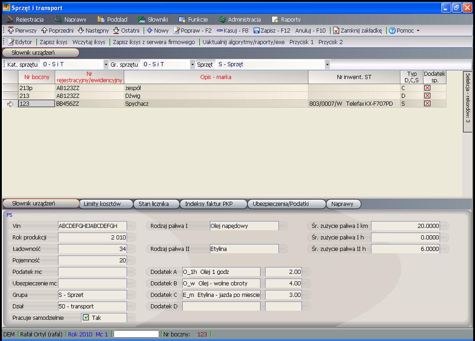Click the Poprzedni (previous record) arrow icon
Viewport: 475px width, 341px height.
click(45, 30)
